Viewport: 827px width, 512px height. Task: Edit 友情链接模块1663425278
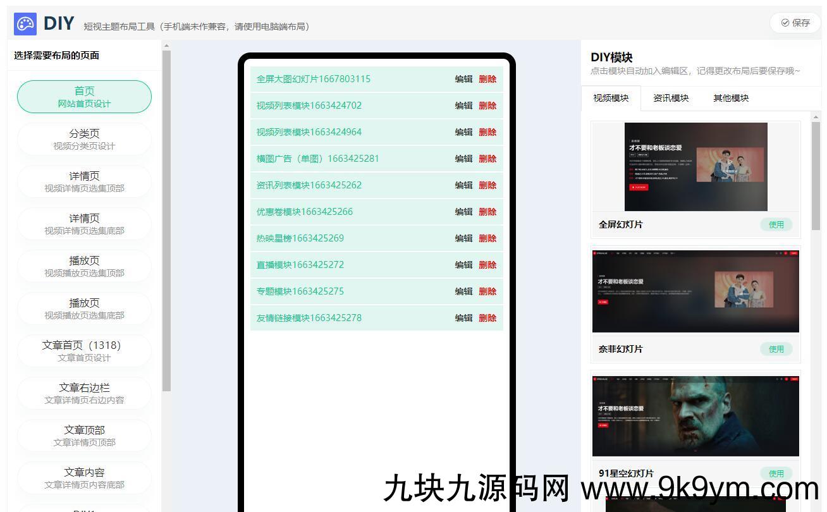tap(463, 318)
